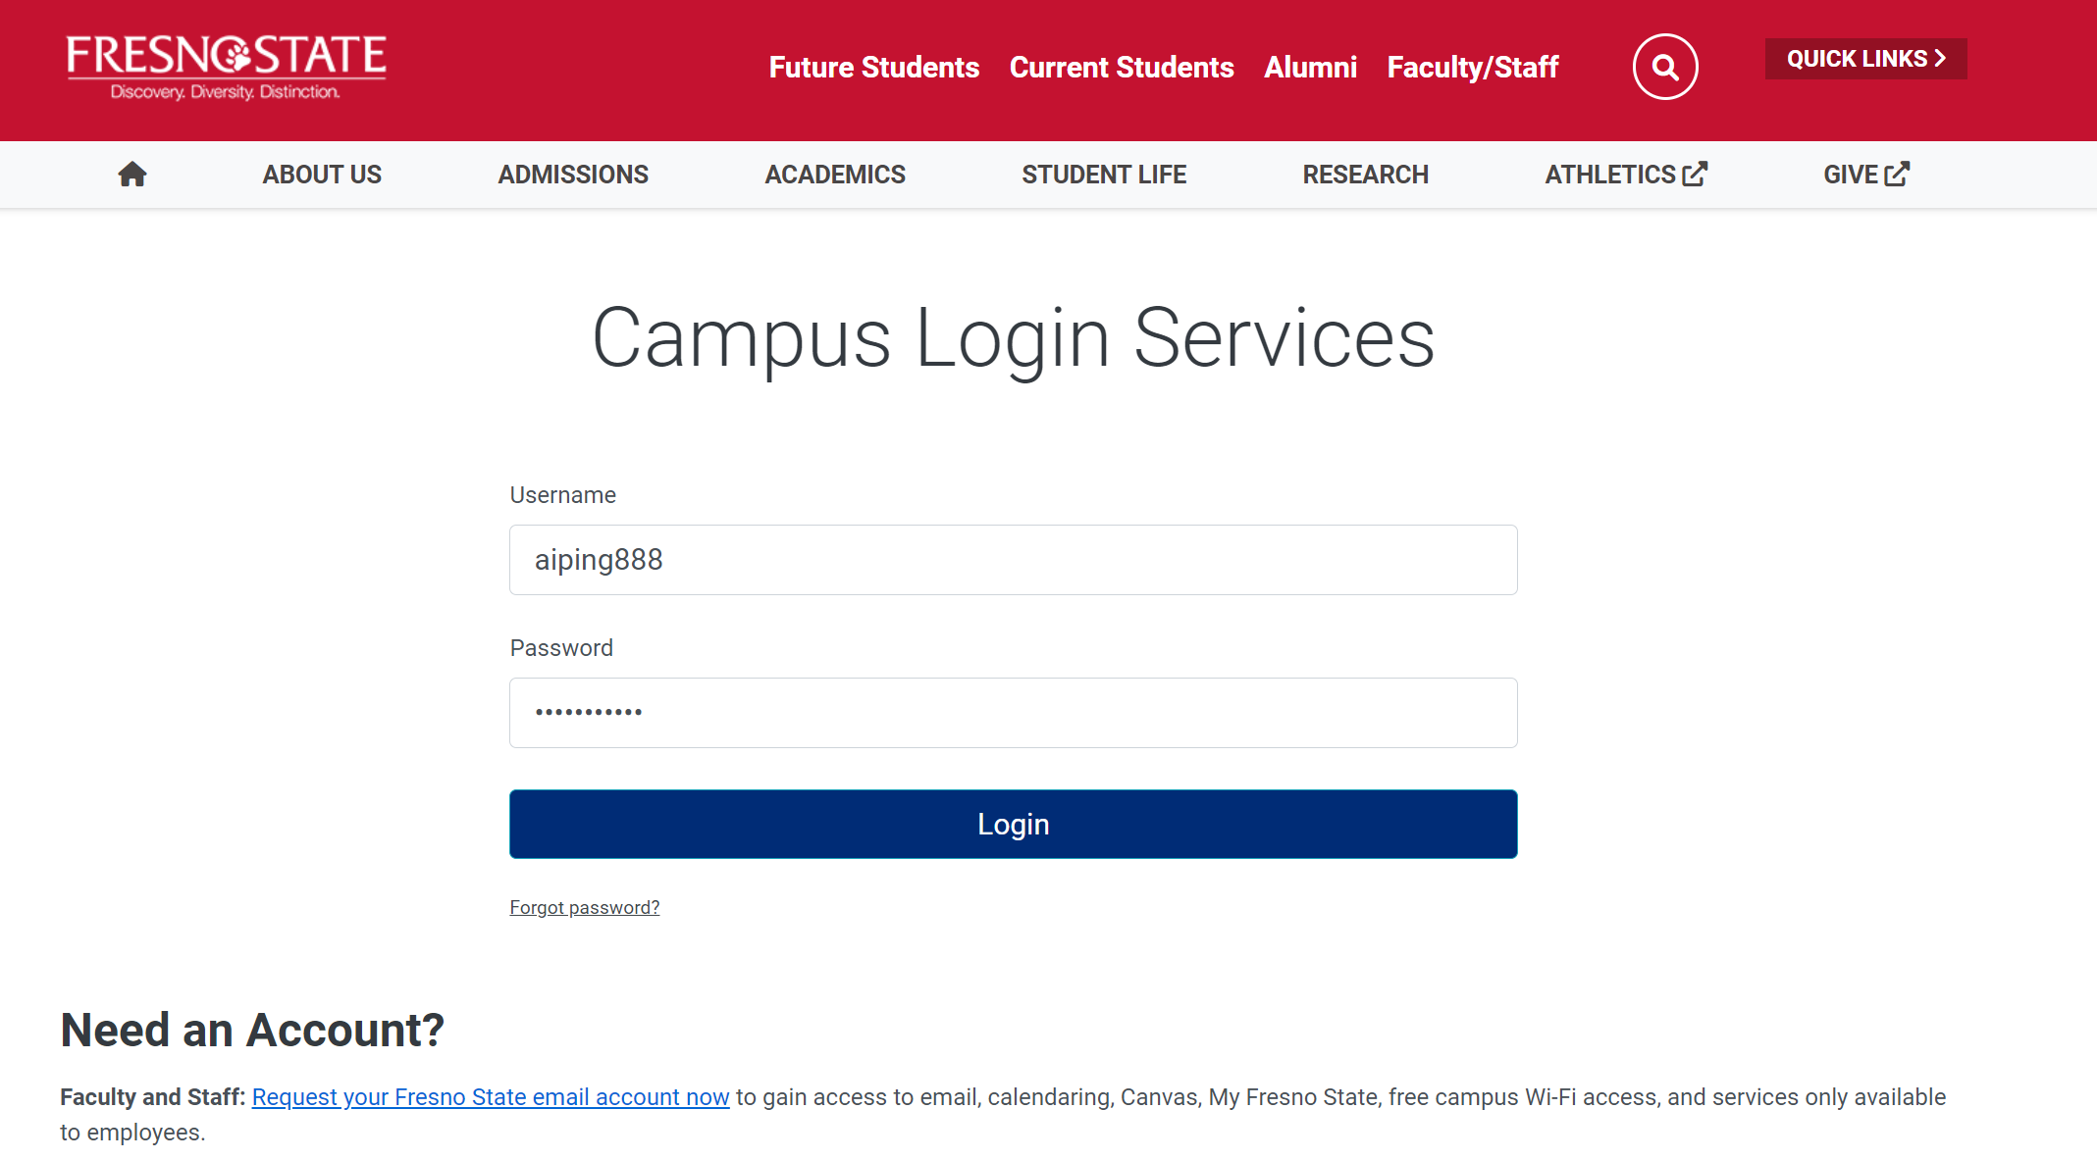Click the Faculty/Staff navigation link

tap(1472, 67)
